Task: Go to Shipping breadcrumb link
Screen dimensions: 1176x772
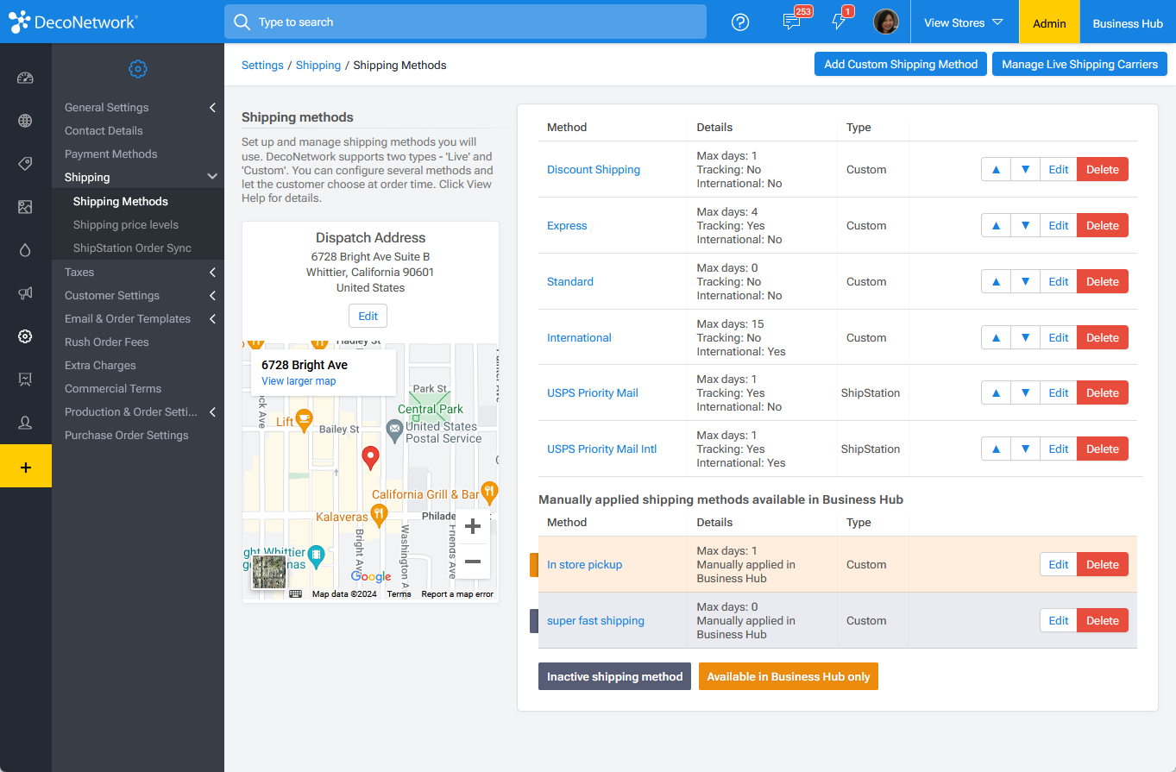Action: (x=318, y=66)
